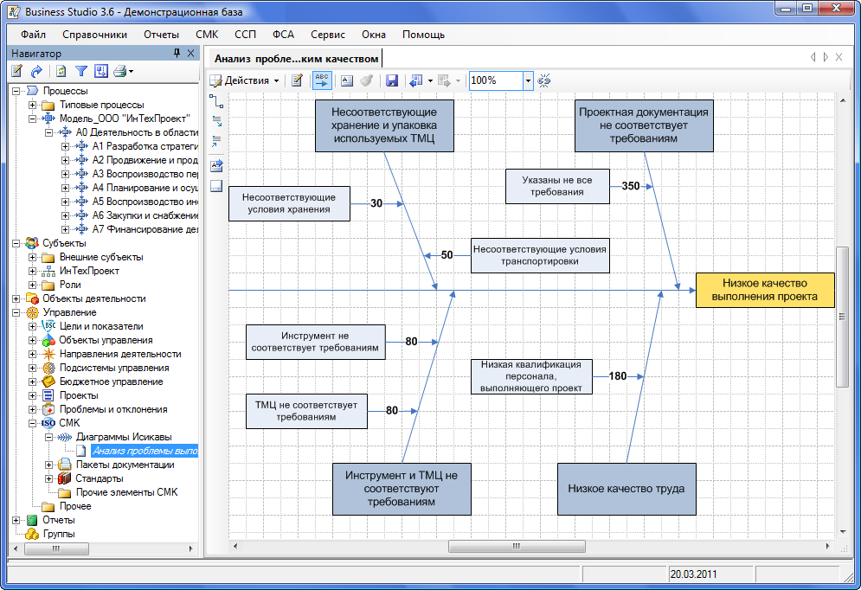Open the ФСА menu

pos(283,35)
